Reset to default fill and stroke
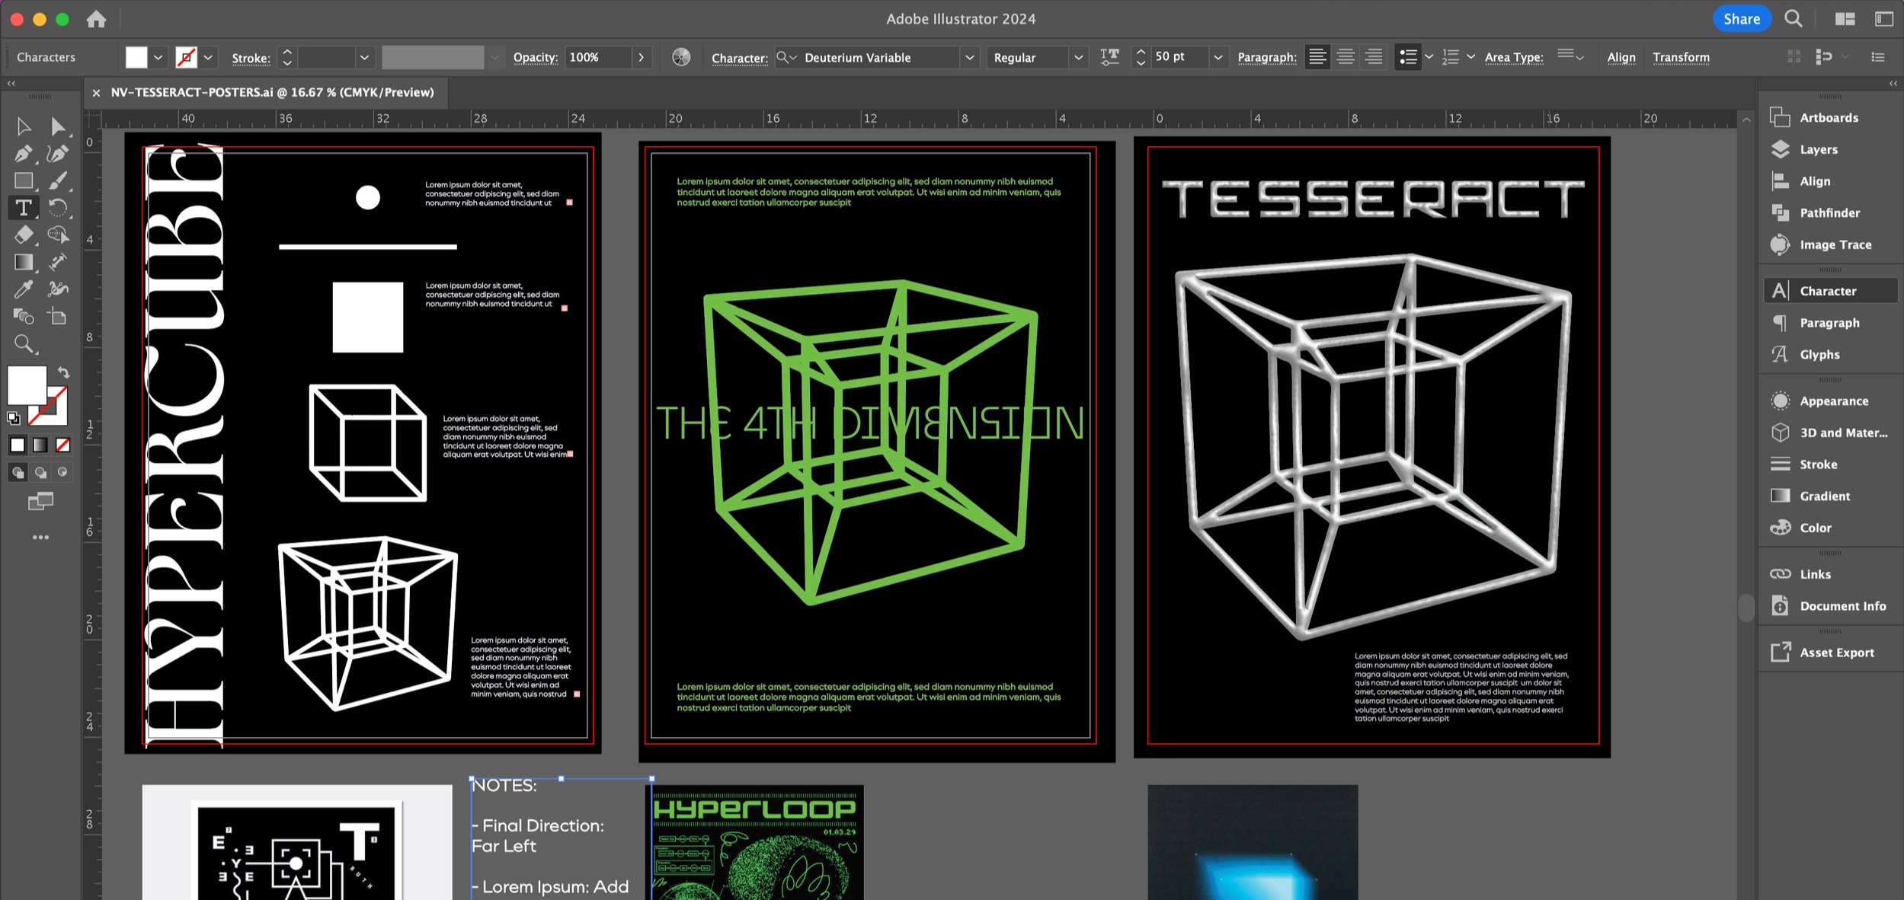This screenshot has height=900, width=1904. pos(14,418)
